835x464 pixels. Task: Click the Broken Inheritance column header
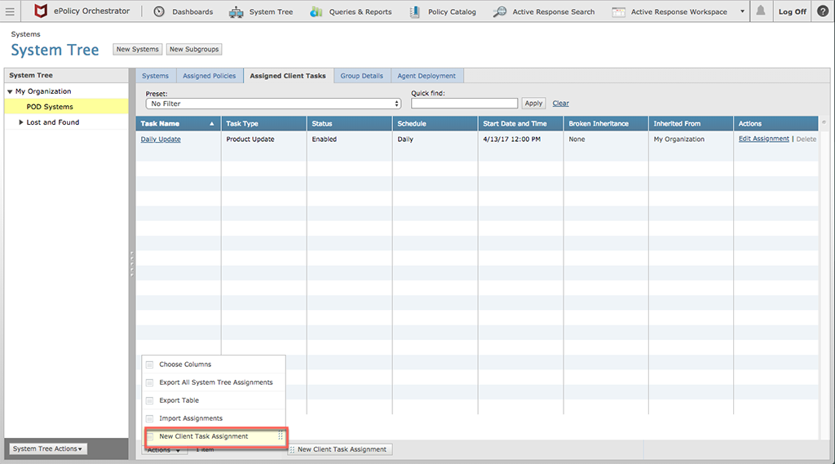[x=606, y=124]
